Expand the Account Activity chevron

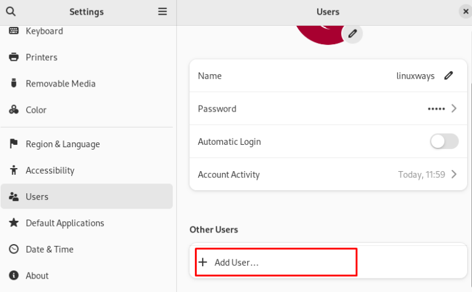(x=454, y=174)
